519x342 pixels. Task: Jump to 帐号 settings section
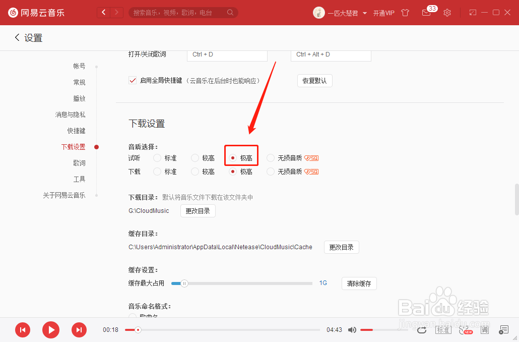[80, 66]
